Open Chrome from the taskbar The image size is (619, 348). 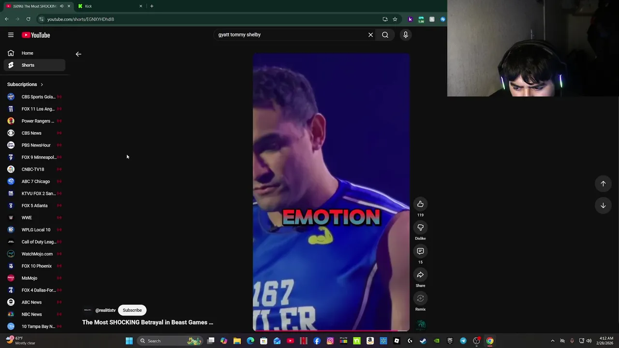[x=490, y=341]
